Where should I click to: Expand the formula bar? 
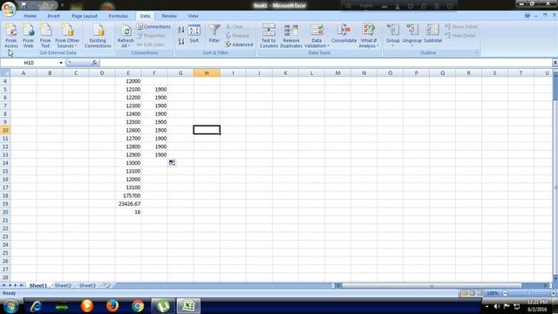[555, 63]
